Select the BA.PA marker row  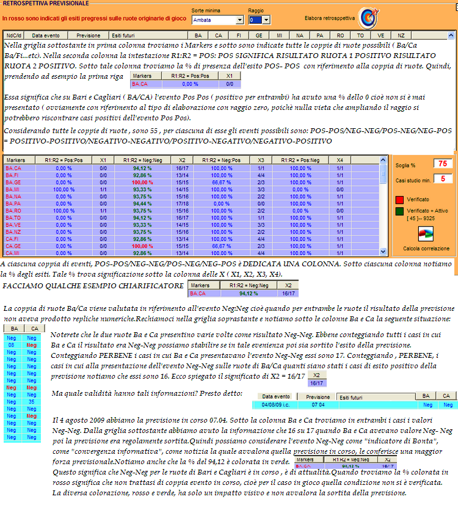click(192, 203)
